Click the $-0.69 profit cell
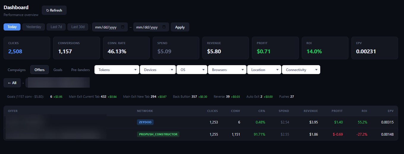The width and height of the screenshot is (404, 154). click(x=338, y=134)
